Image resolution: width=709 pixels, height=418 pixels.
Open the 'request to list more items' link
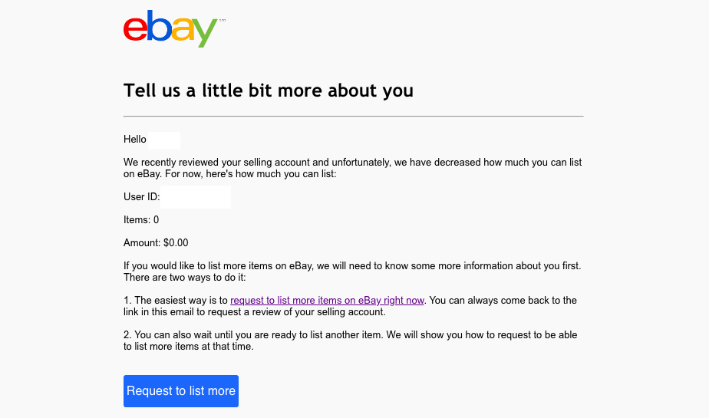327,301
